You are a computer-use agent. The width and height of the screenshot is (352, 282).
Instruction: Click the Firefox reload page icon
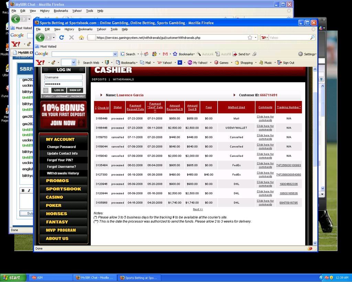(x=62, y=37)
